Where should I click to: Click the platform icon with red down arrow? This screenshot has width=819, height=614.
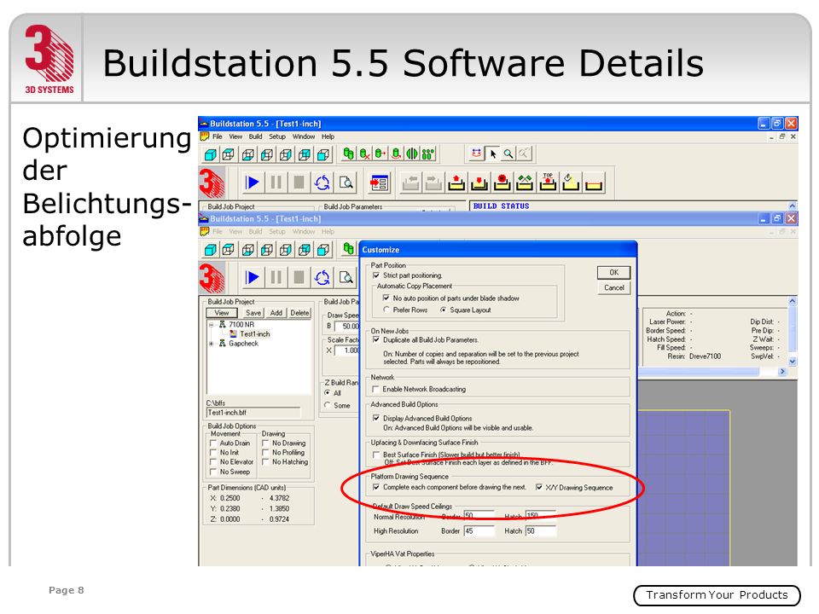click(x=479, y=182)
